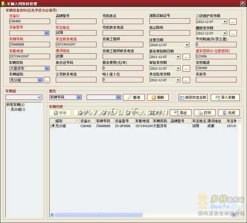Open 车辆类别 dropdown showing 大型货车
247x223 pixels.
click(46, 68)
